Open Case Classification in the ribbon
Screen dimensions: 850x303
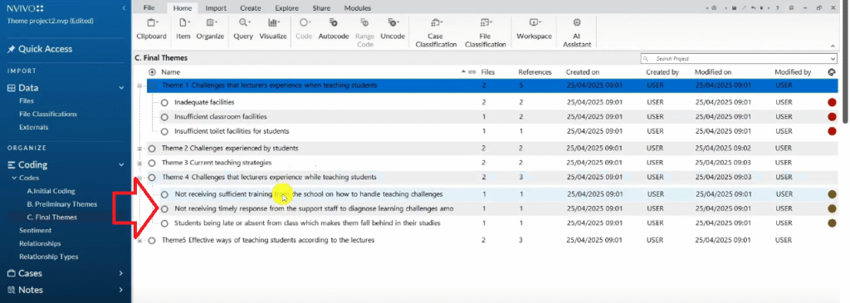[x=436, y=32]
